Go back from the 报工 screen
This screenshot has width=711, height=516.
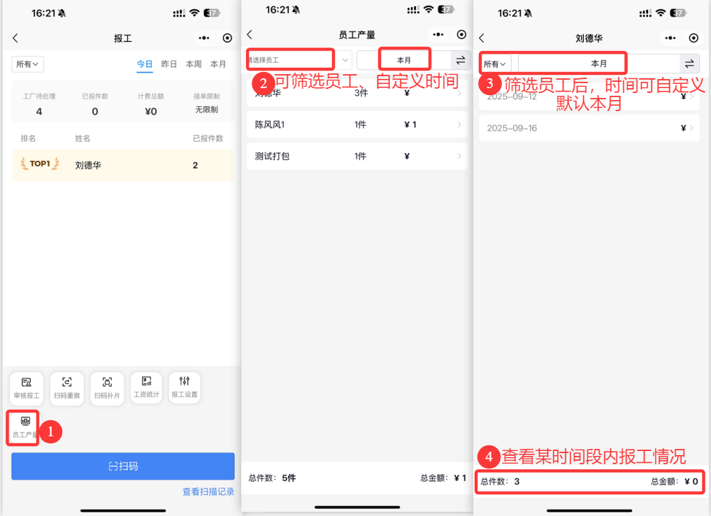[x=15, y=38]
